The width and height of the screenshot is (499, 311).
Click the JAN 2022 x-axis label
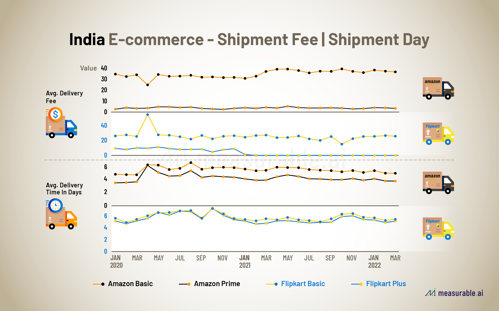tap(374, 261)
